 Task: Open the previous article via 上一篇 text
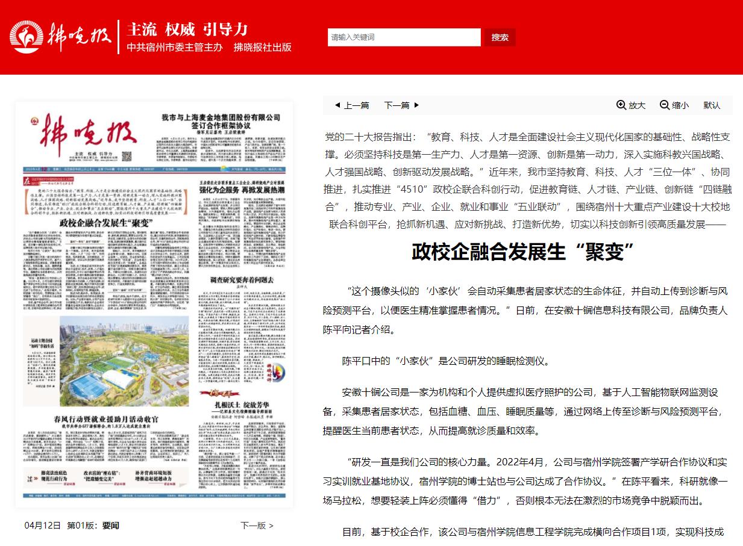click(356, 105)
